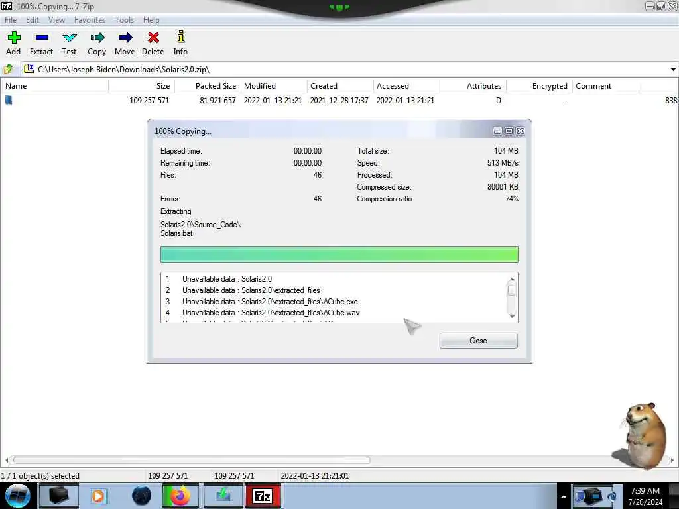Image resolution: width=679 pixels, height=509 pixels.
Task: Minimize the 100% Copying dialog
Action: (497, 131)
